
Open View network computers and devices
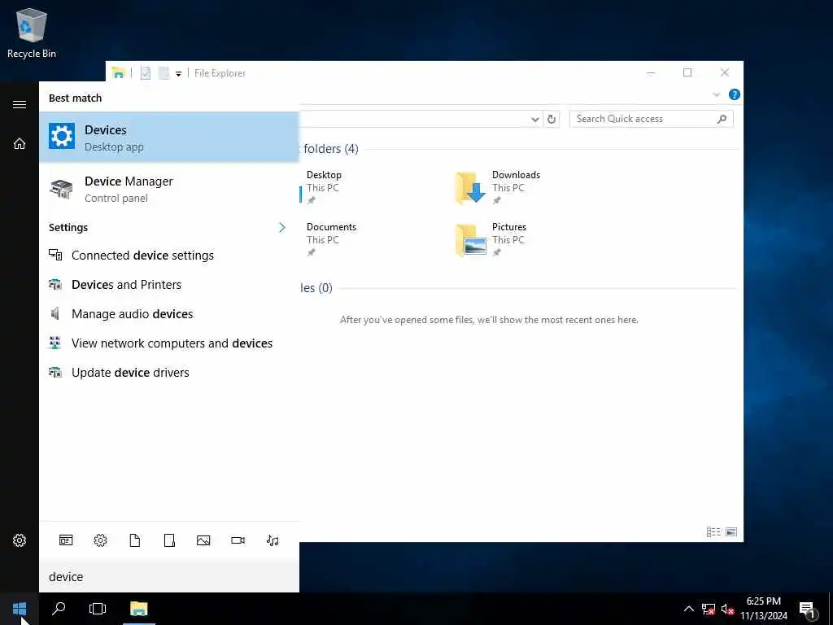point(169,343)
